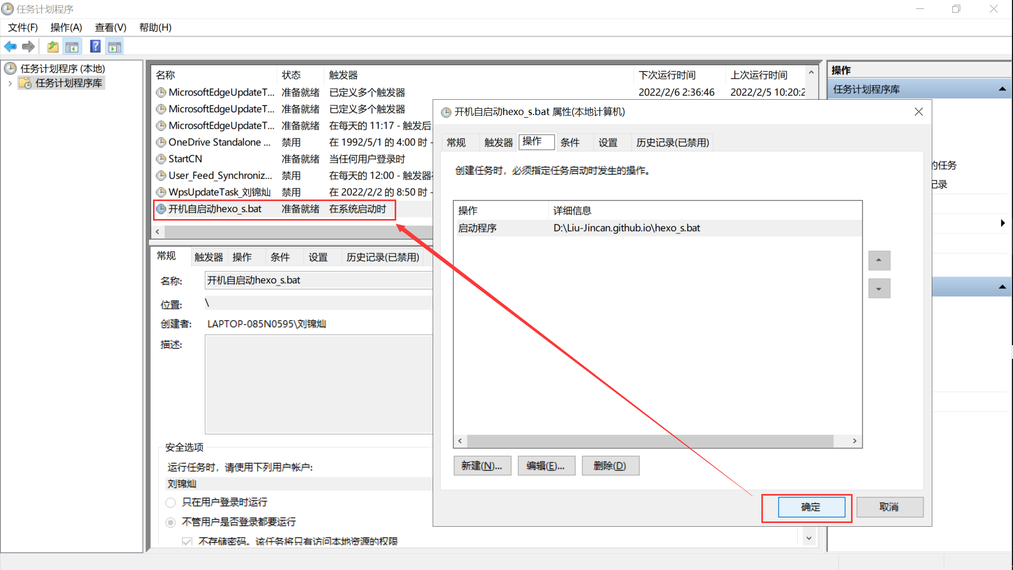Image resolution: width=1013 pixels, height=570 pixels.
Task: Select '不管用户是否登录都要运行' radio option
Action: tap(170, 522)
